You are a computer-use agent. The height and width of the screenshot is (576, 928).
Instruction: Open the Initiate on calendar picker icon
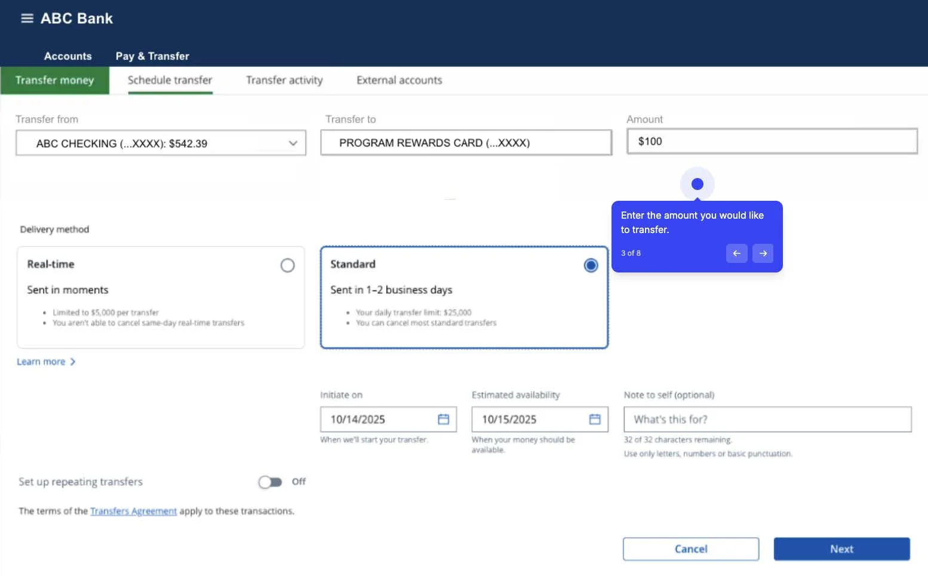pos(443,419)
